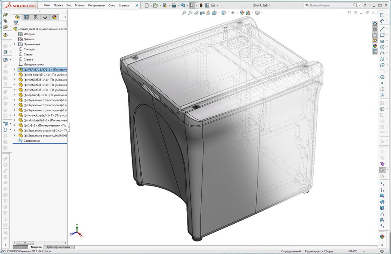Click the Zoom to Area icon
Image resolution: width=391 pixels, height=254 pixels.
click(x=190, y=13)
